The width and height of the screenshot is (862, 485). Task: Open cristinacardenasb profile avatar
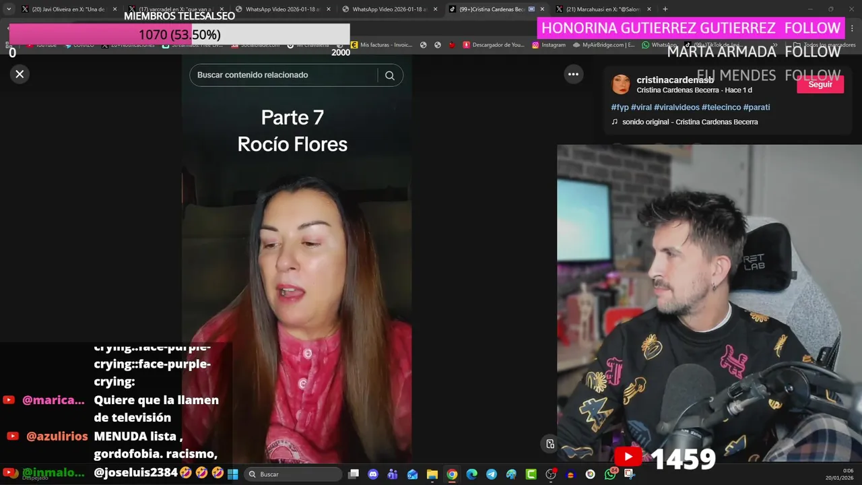pos(621,84)
